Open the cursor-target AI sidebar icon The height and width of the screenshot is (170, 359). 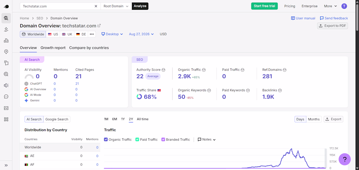pyautogui.click(x=6, y=74)
